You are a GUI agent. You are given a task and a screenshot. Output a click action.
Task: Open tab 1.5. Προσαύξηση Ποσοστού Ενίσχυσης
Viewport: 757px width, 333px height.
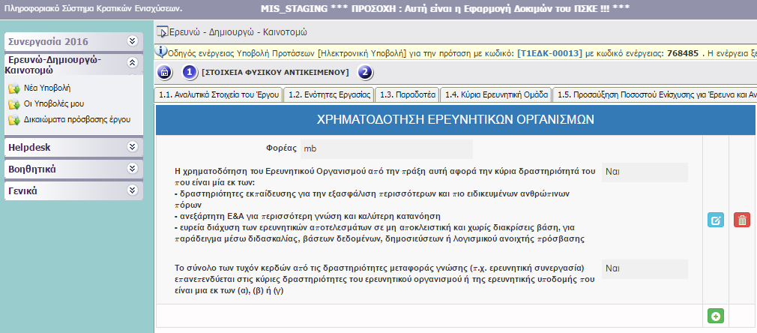654,94
